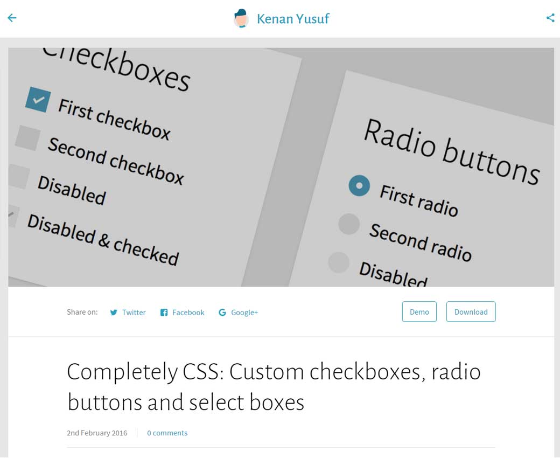Click the share icon in header
The width and height of the screenshot is (560, 458).
pyautogui.click(x=550, y=18)
